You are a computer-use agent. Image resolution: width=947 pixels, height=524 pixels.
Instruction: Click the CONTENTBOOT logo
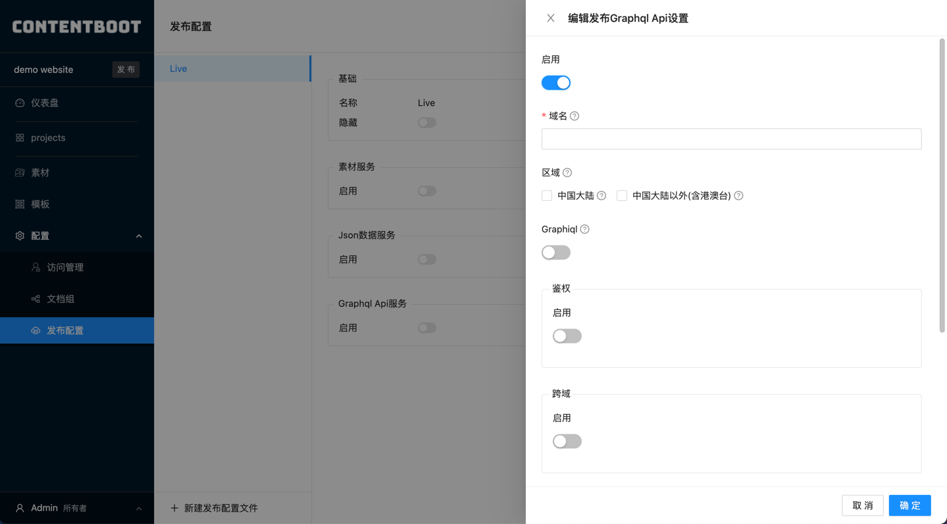77,26
